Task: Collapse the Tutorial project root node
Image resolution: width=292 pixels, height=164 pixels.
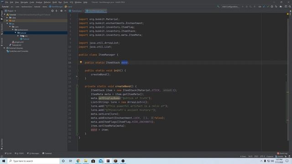Action: (x=5, y=15)
